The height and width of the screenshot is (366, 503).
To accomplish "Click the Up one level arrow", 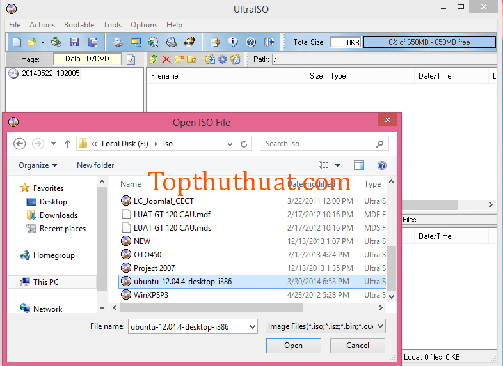I will pyautogui.click(x=68, y=144).
